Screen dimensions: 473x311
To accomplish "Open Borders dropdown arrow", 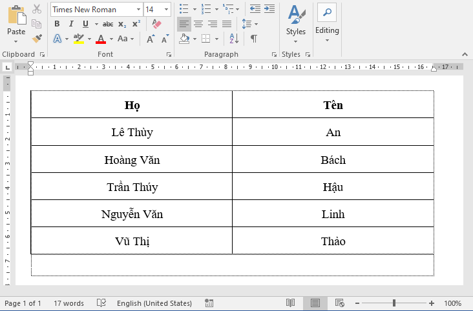I will [x=216, y=39].
